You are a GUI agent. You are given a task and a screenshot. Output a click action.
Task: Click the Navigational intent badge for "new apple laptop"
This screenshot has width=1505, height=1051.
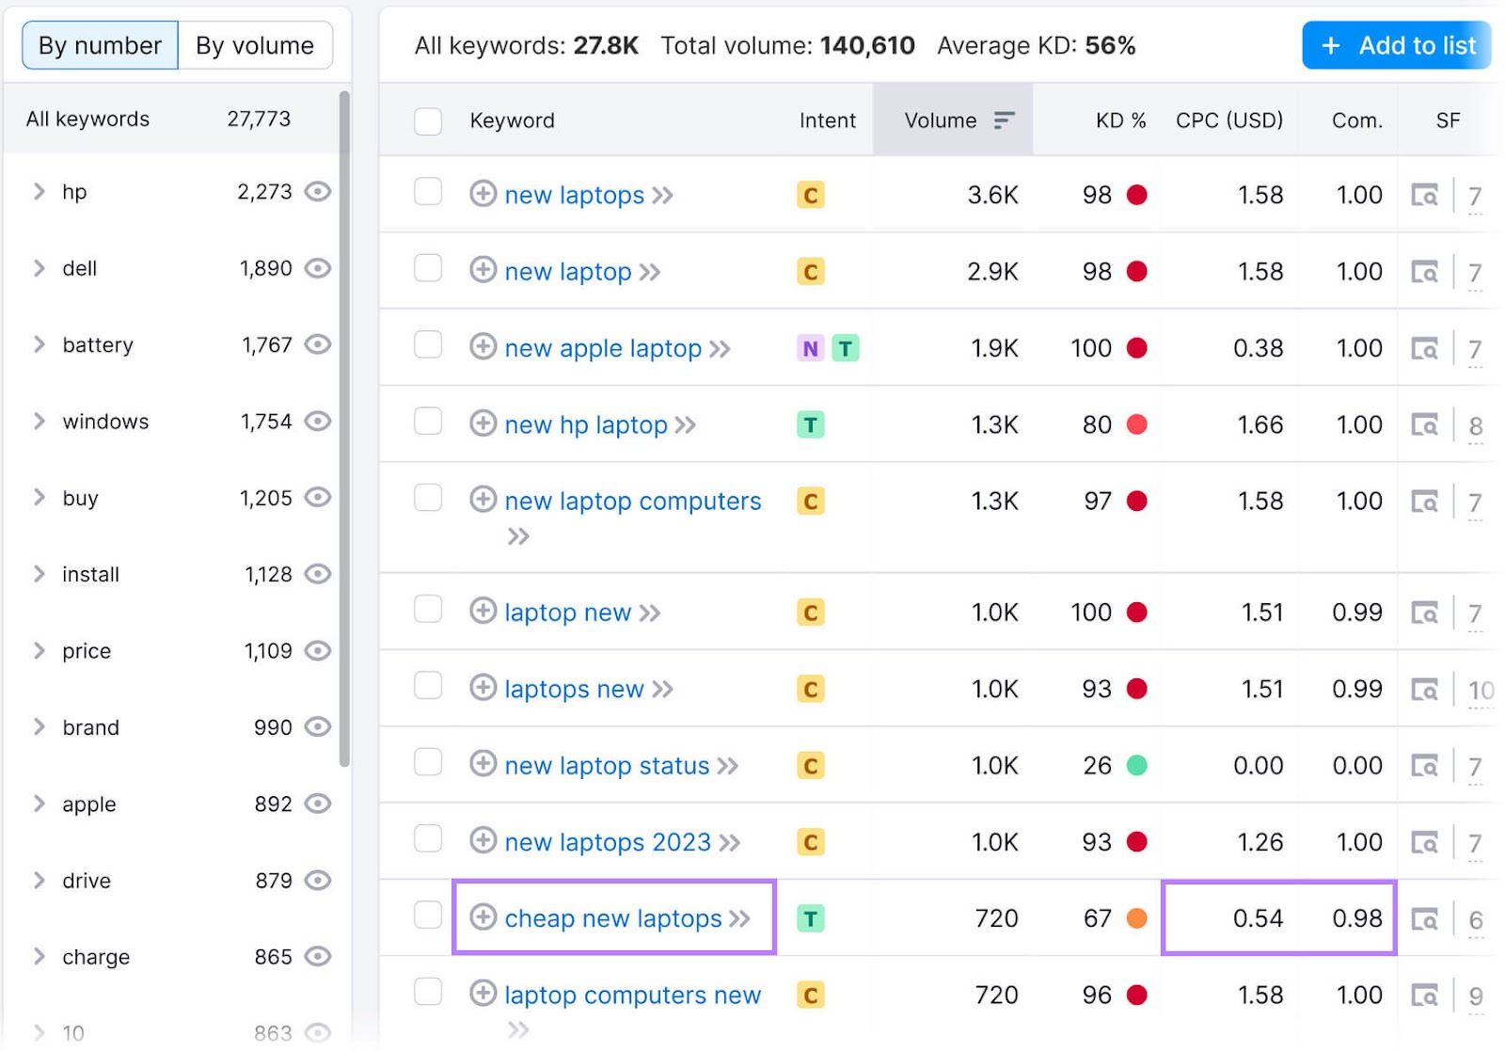(x=810, y=348)
